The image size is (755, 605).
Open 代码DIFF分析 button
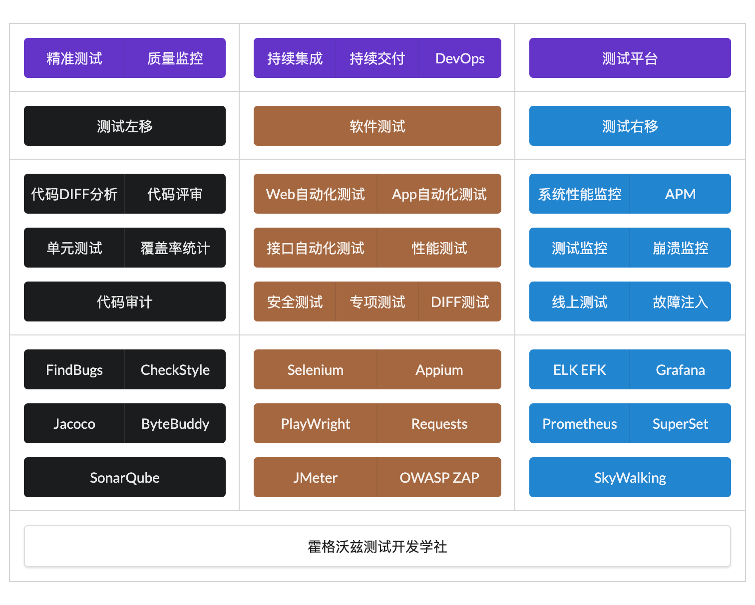pos(74,194)
